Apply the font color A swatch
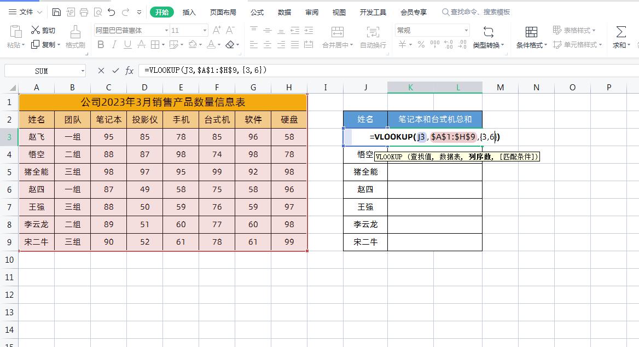 point(211,45)
